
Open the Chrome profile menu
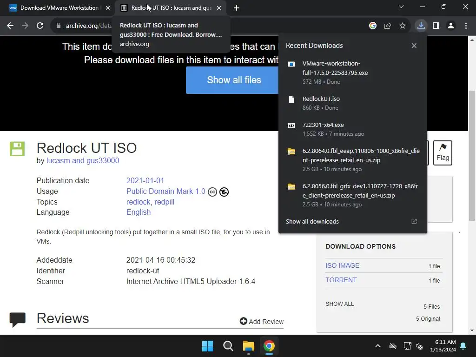coord(451,26)
